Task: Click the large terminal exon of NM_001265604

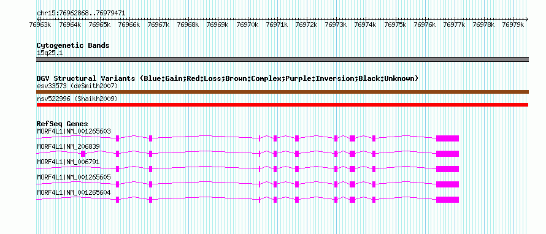Action: [x=447, y=200]
